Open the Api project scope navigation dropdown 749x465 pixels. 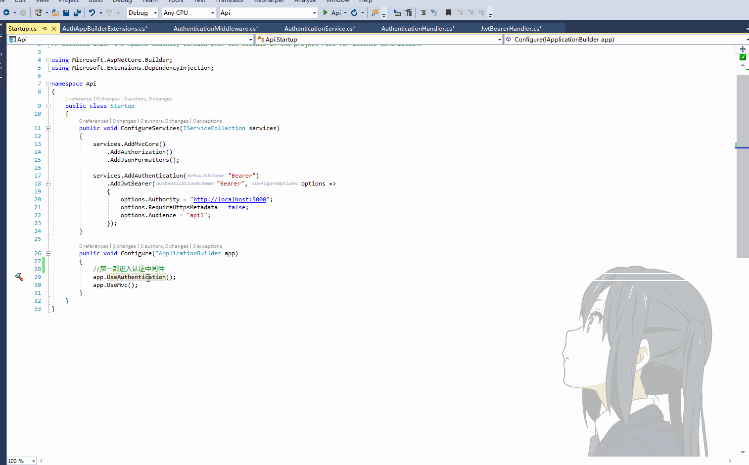tap(131, 40)
